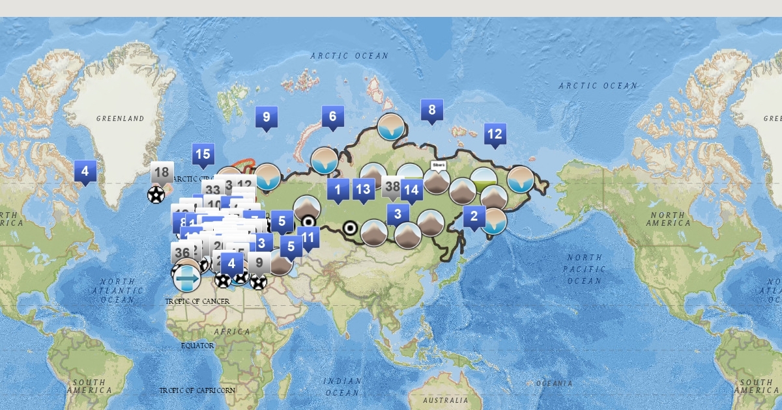782x410 pixels.
Task: Open the gray 36 cluster marker
Action: [x=182, y=253]
